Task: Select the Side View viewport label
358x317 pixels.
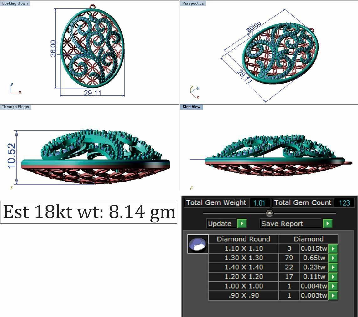Action: [x=191, y=107]
